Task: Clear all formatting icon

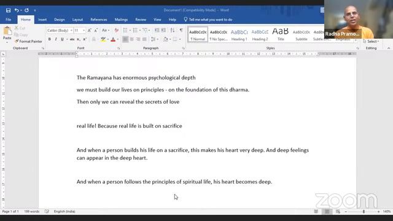Action: (x=116, y=30)
